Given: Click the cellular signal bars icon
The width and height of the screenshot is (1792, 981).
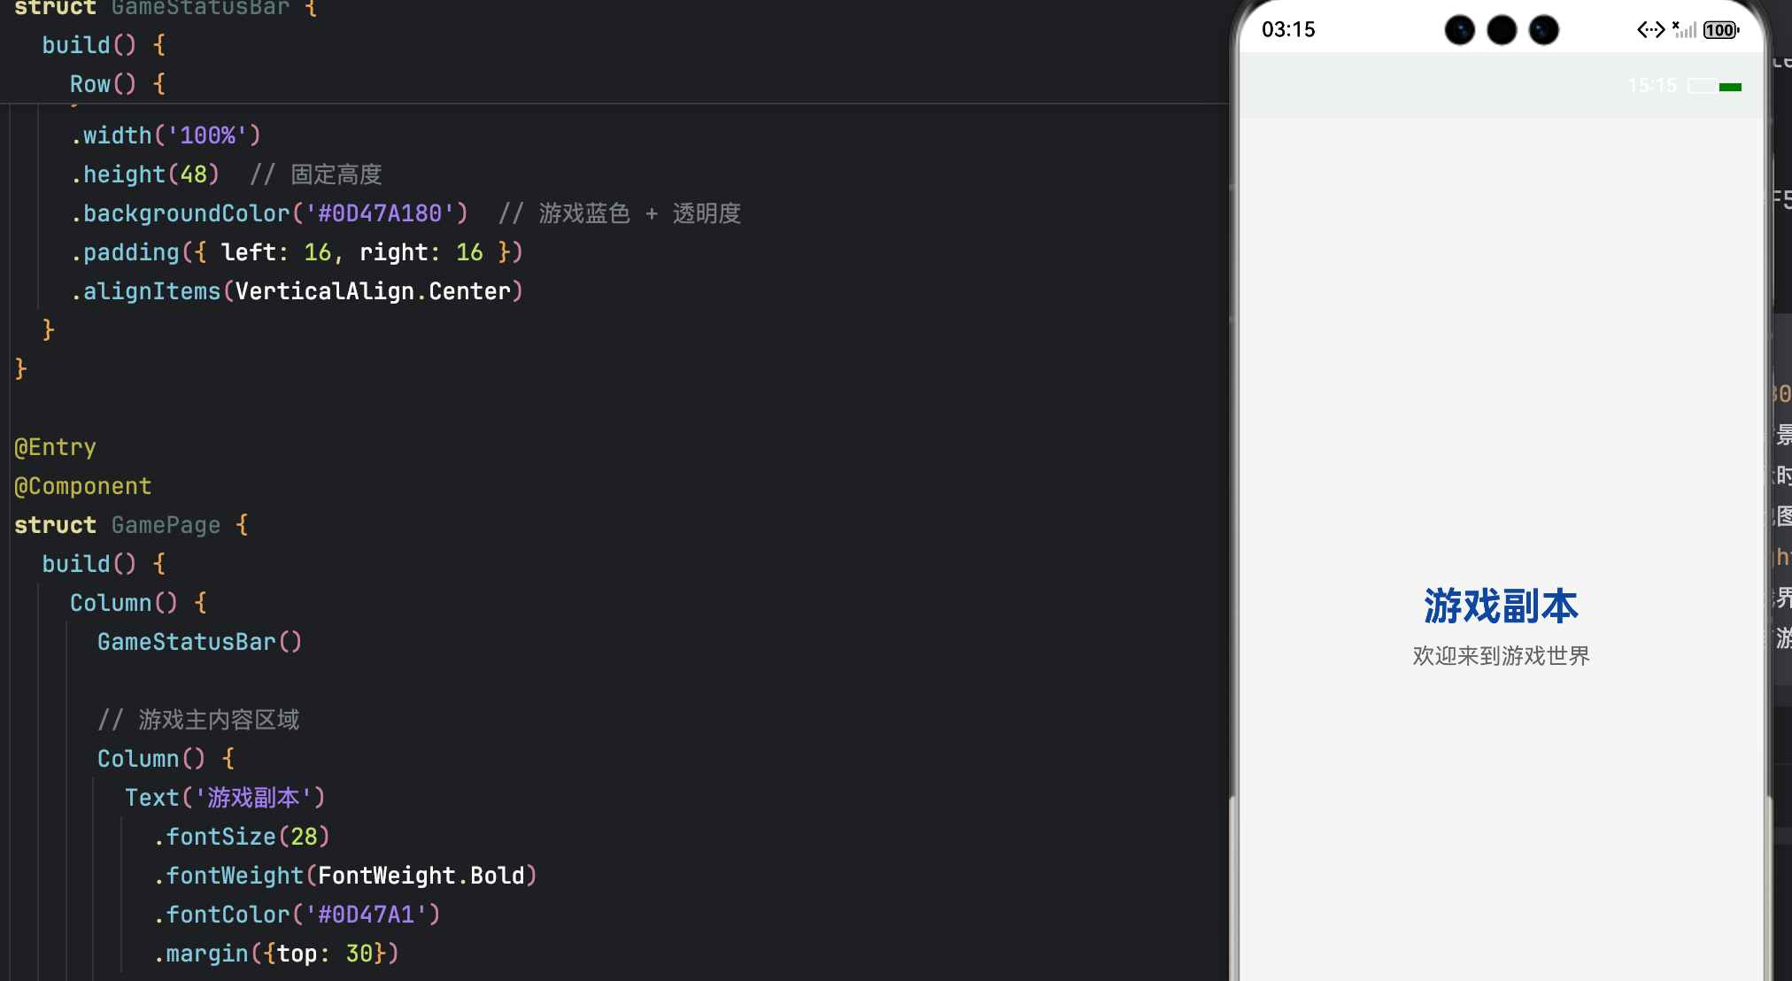Looking at the screenshot, I should click(x=1685, y=30).
